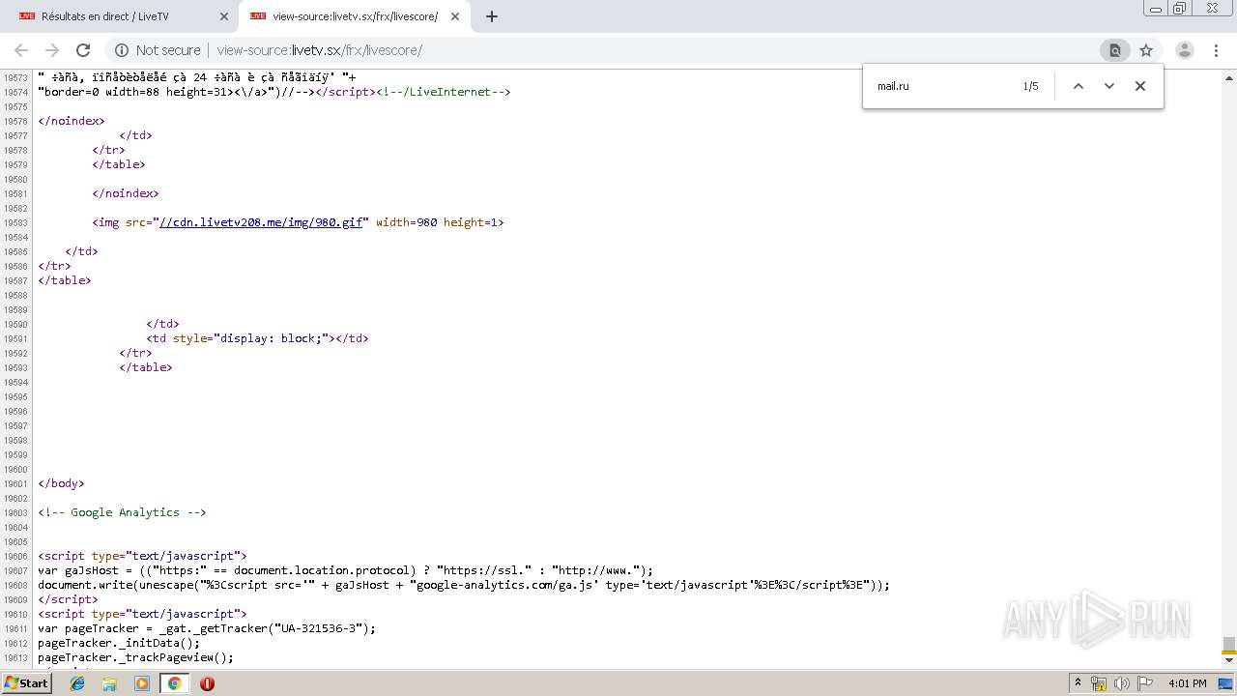Screen dimensions: 1237x696
Task: Click the display: block td line
Action: tap(257, 338)
